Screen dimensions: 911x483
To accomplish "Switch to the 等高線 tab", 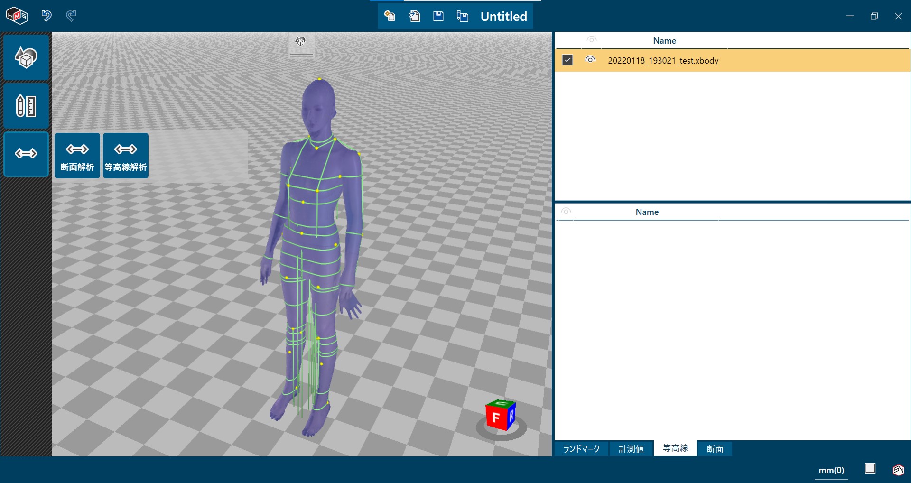I will click(x=675, y=448).
